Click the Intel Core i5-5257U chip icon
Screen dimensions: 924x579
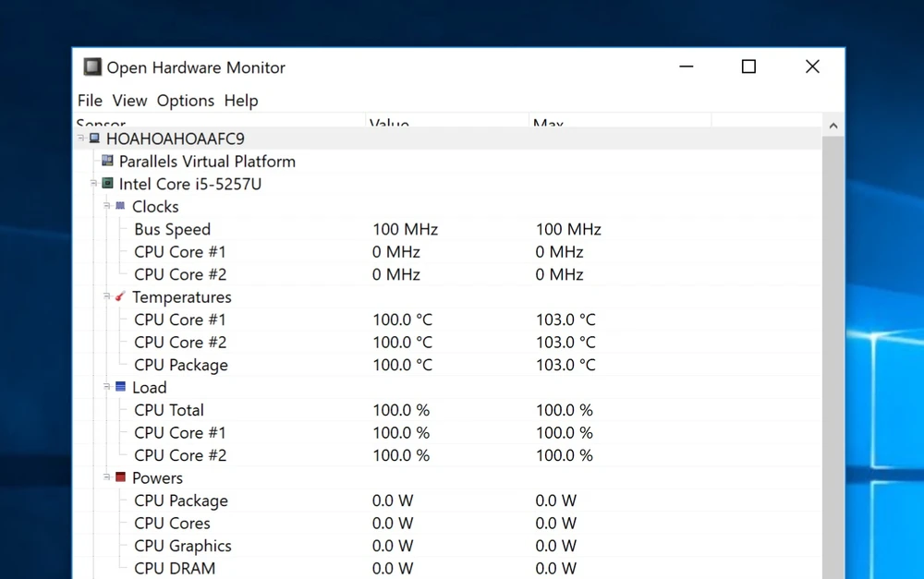pos(107,184)
